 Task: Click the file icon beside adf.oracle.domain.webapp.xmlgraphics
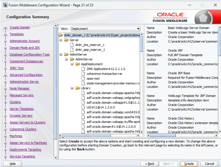click(x=83, y=98)
